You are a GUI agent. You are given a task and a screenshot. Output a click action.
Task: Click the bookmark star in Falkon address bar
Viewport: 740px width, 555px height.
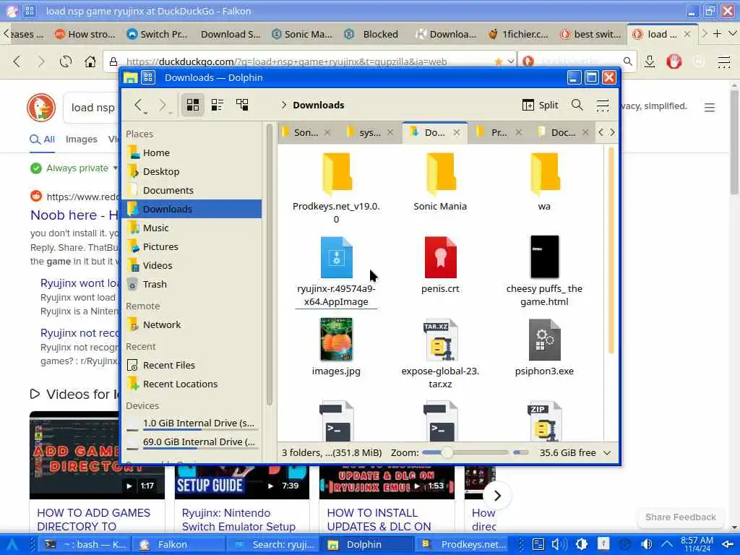(x=499, y=61)
